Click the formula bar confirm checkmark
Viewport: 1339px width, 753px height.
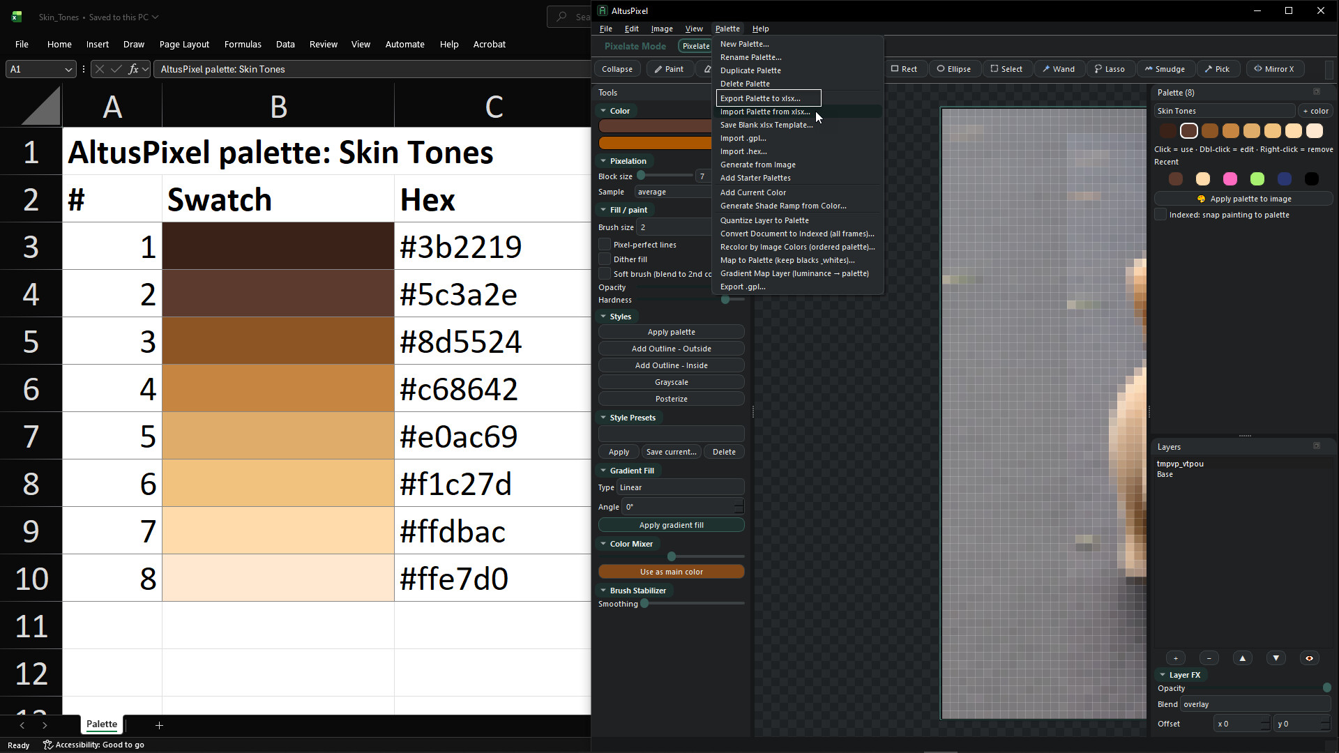pos(116,69)
